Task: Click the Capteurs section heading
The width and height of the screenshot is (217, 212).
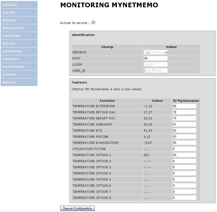Action: [x=79, y=82]
